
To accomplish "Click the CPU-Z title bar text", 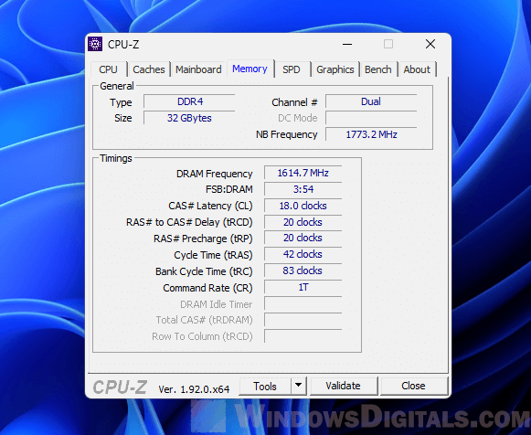I will pyautogui.click(x=123, y=45).
